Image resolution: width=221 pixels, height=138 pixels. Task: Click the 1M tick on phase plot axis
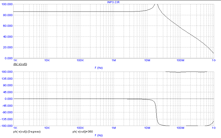pyautogui.click(x=114, y=128)
